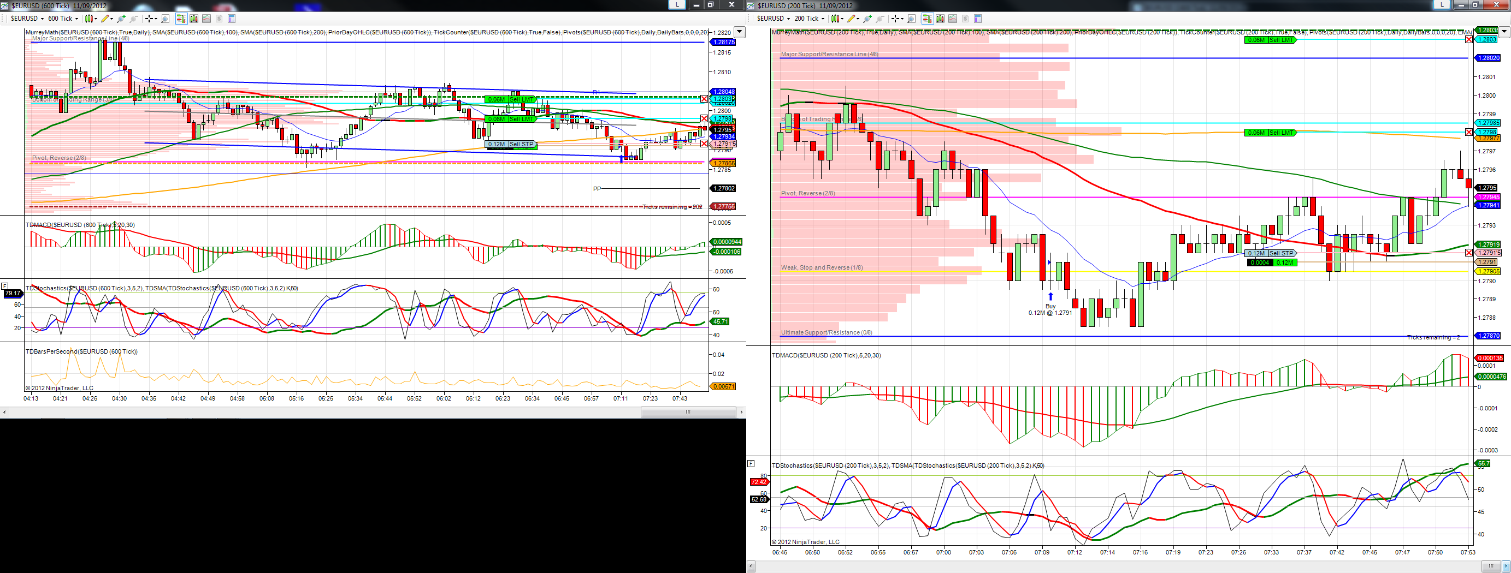This screenshot has height=573, width=1511.
Task: Activate the zoom frame tool in 600 Tick window
Action: point(166,19)
